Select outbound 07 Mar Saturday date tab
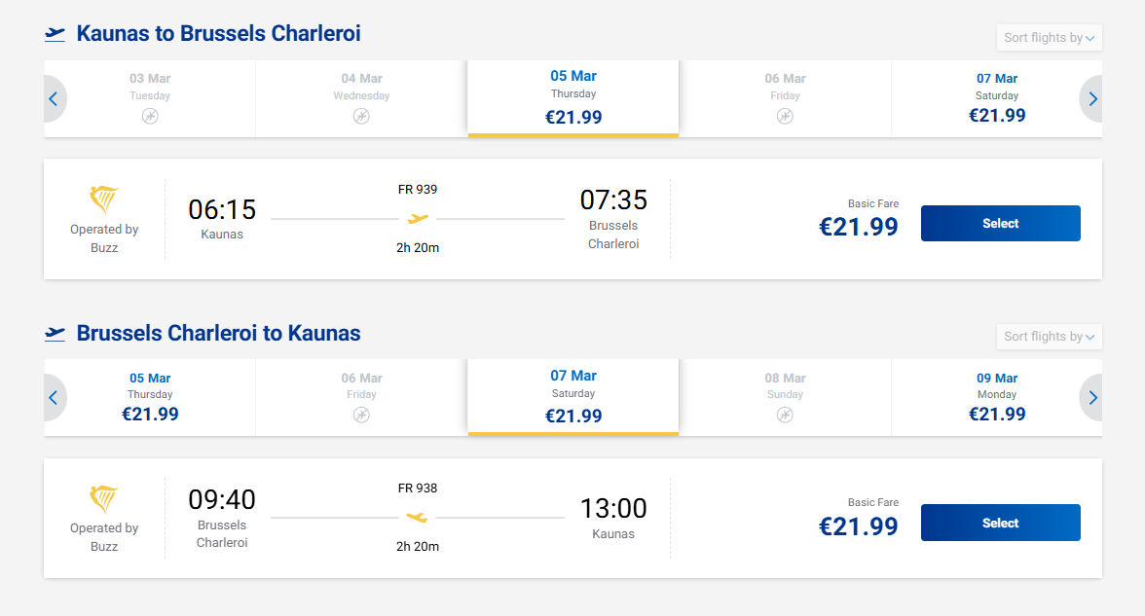Viewport: 1145px width, 616px height. pos(996,98)
